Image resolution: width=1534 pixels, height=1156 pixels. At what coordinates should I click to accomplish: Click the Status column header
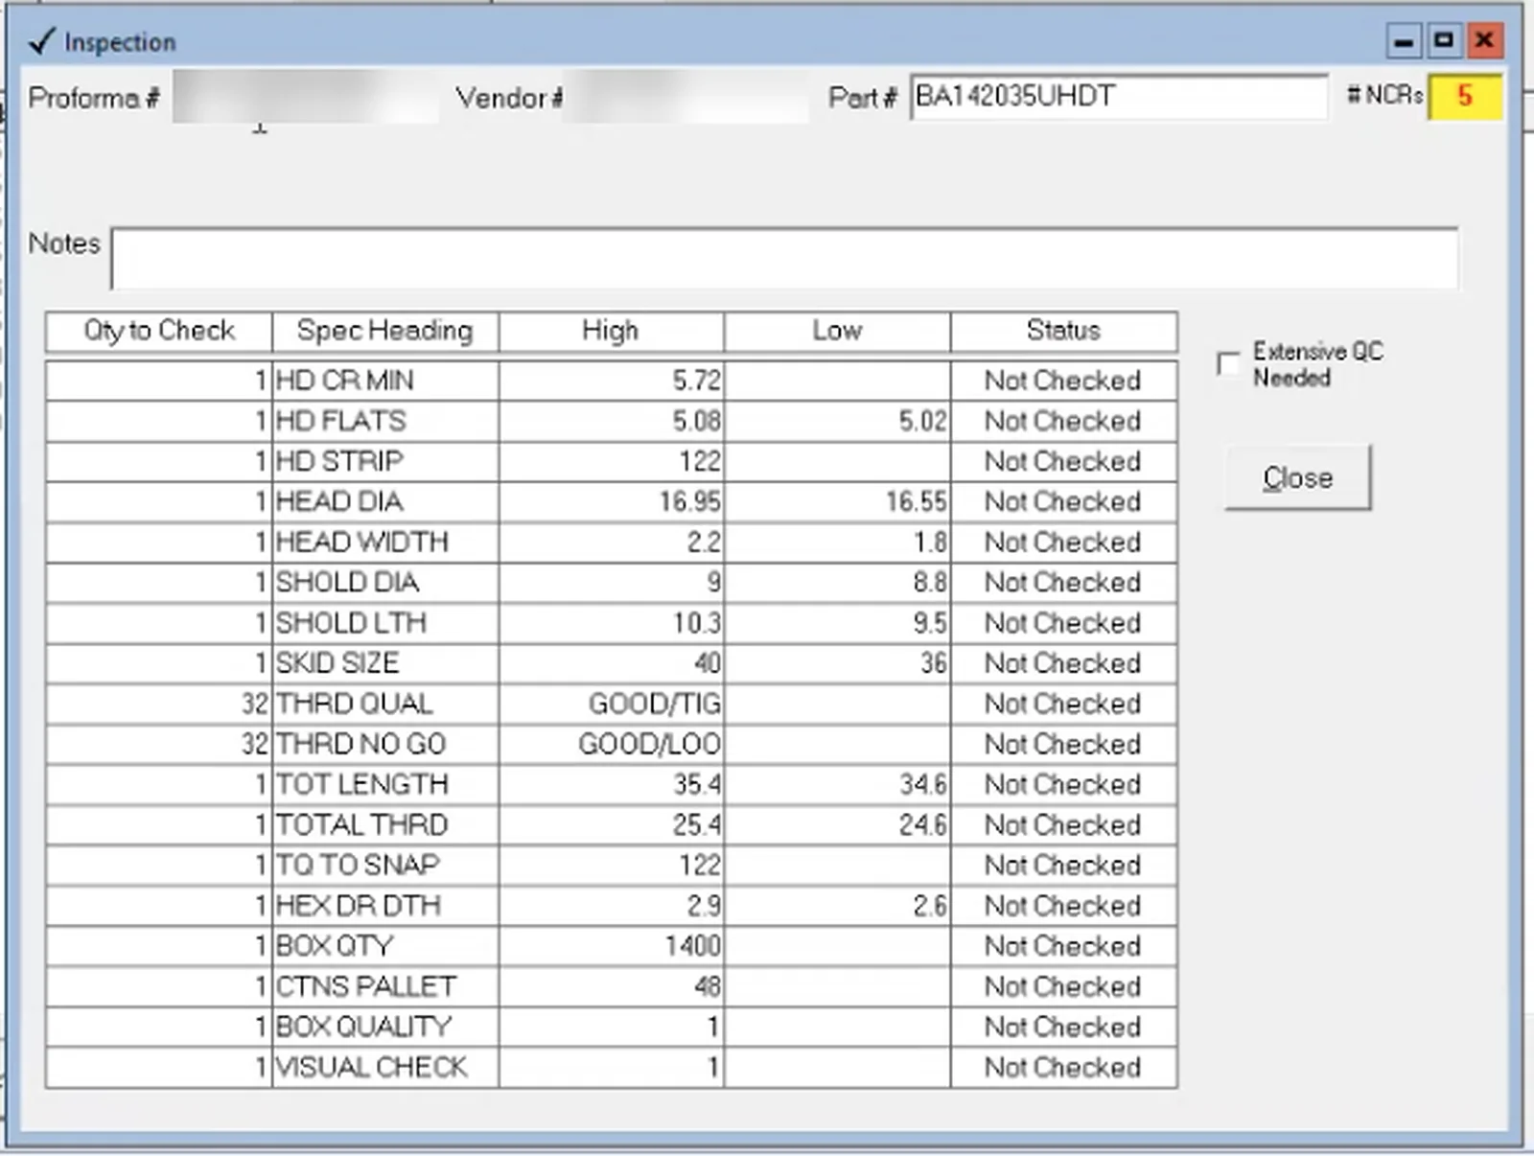coord(1064,331)
